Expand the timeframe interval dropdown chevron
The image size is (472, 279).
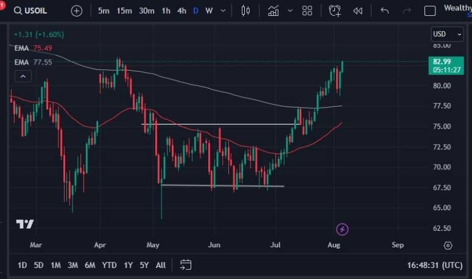click(224, 10)
